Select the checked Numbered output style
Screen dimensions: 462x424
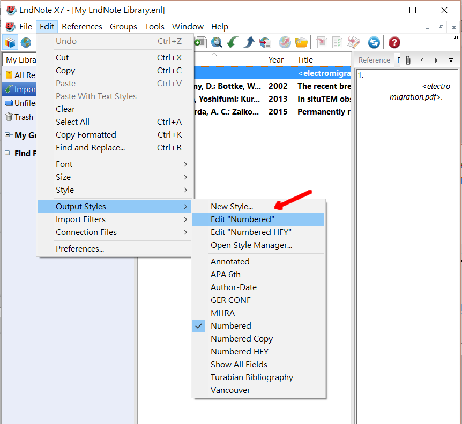point(258,326)
